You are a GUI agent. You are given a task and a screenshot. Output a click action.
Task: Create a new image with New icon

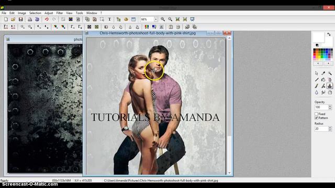pyautogui.click(x=6, y=19)
